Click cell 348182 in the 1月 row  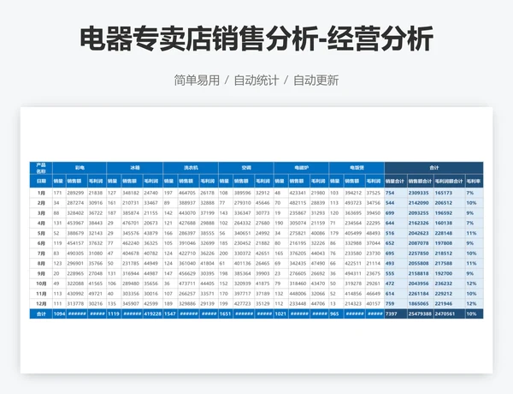click(x=131, y=193)
